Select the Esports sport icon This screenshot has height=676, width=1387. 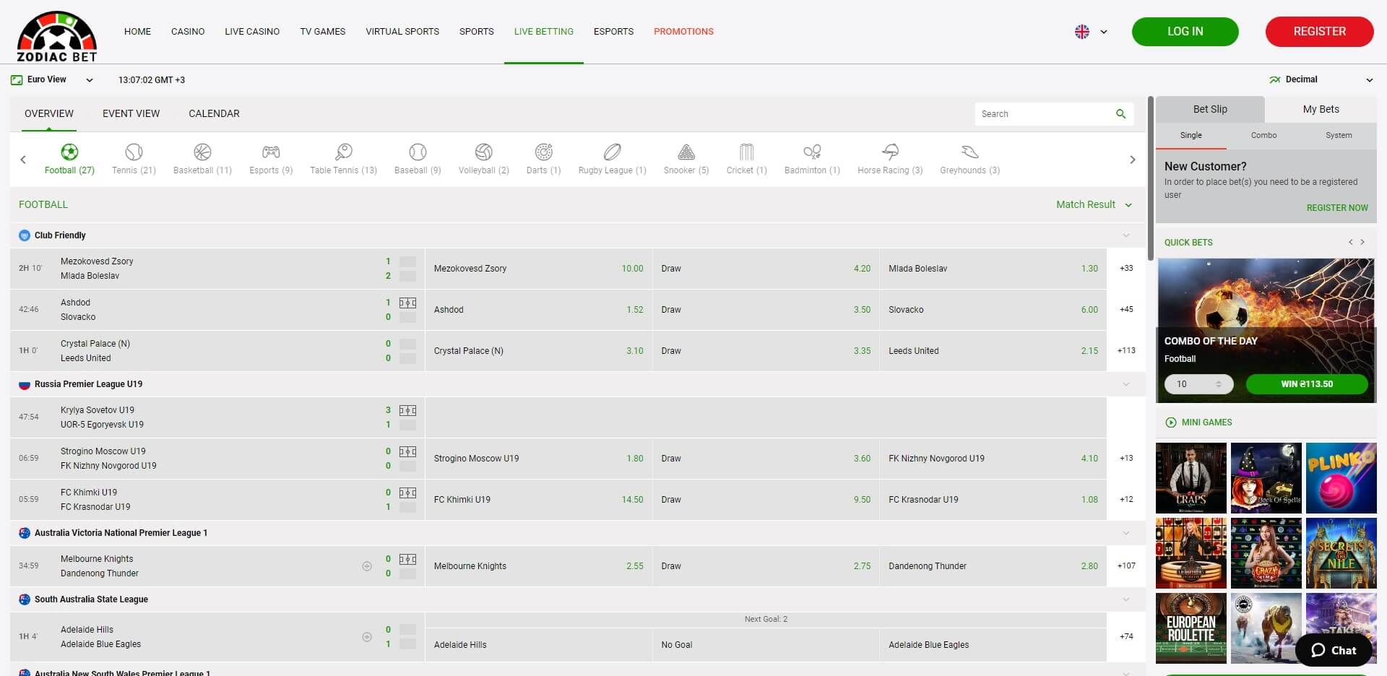click(x=270, y=152)
